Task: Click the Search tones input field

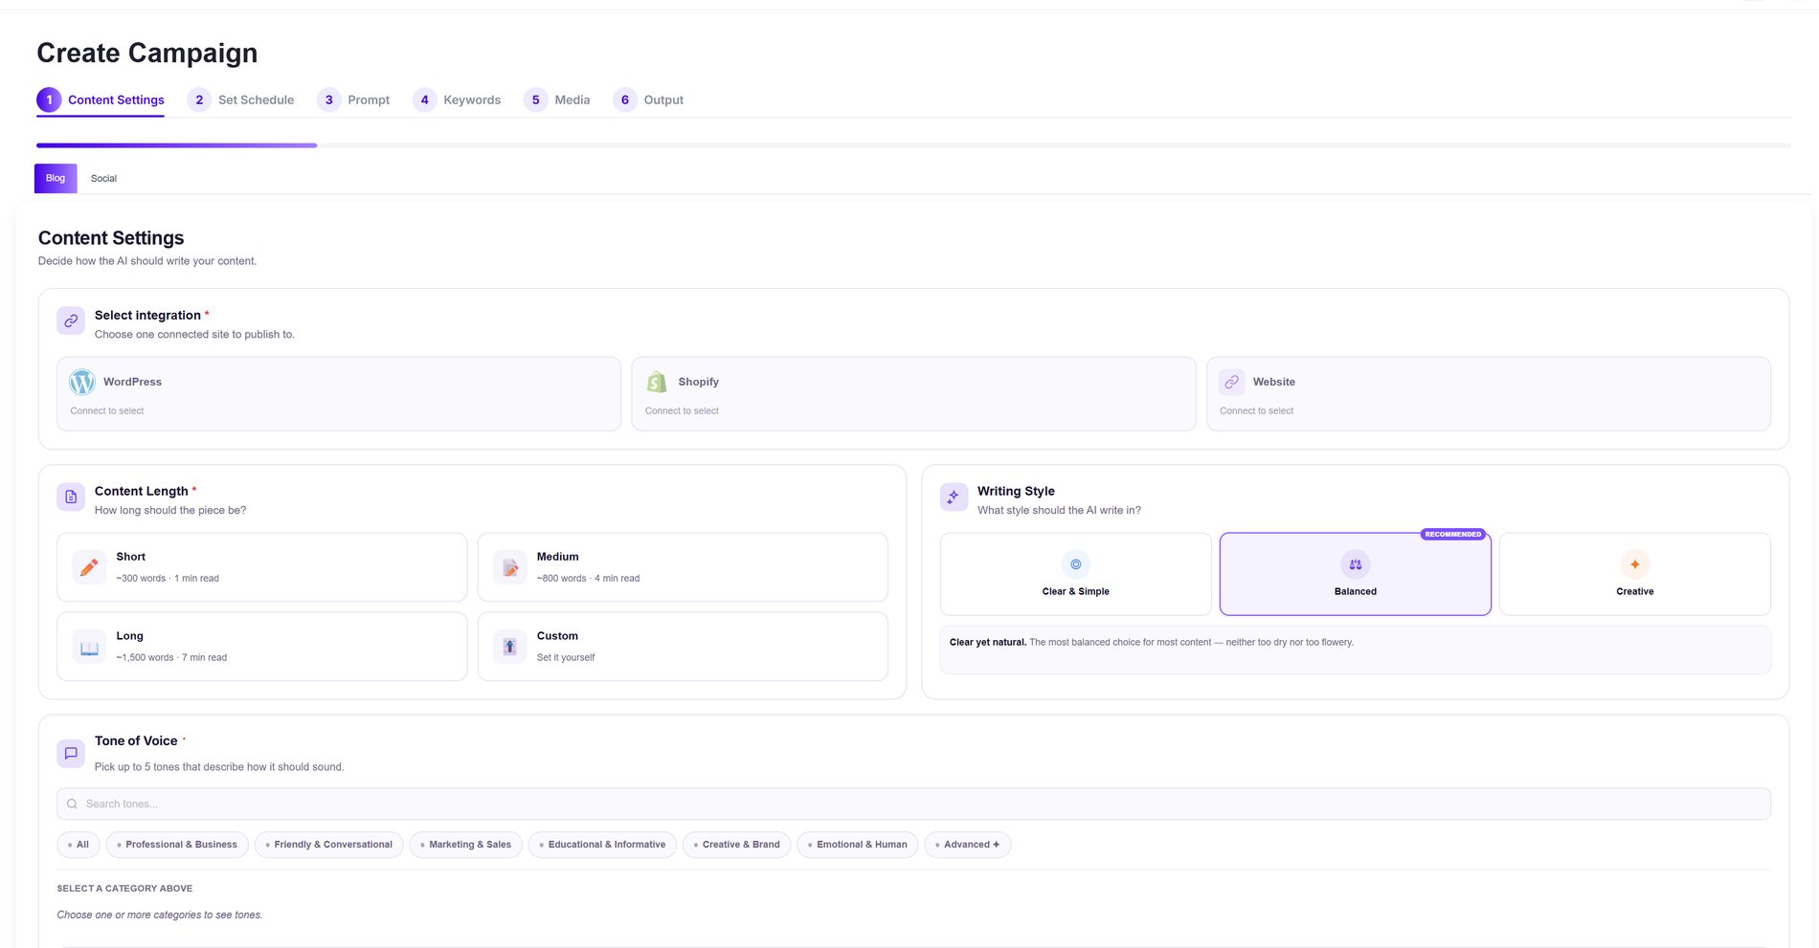Action: (x=913, y=804)
